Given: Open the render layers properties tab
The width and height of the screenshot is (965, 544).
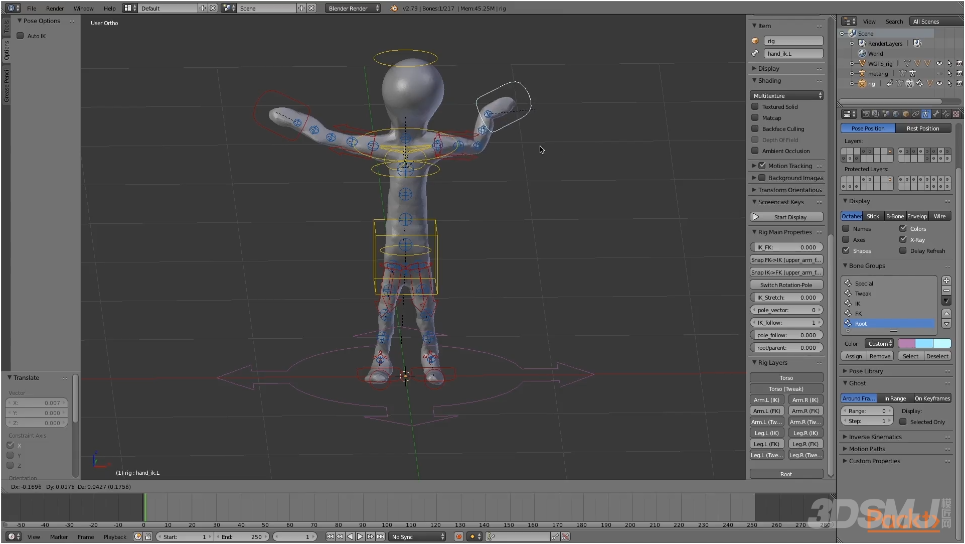Looking at the screenshot, I should point(876,114).
